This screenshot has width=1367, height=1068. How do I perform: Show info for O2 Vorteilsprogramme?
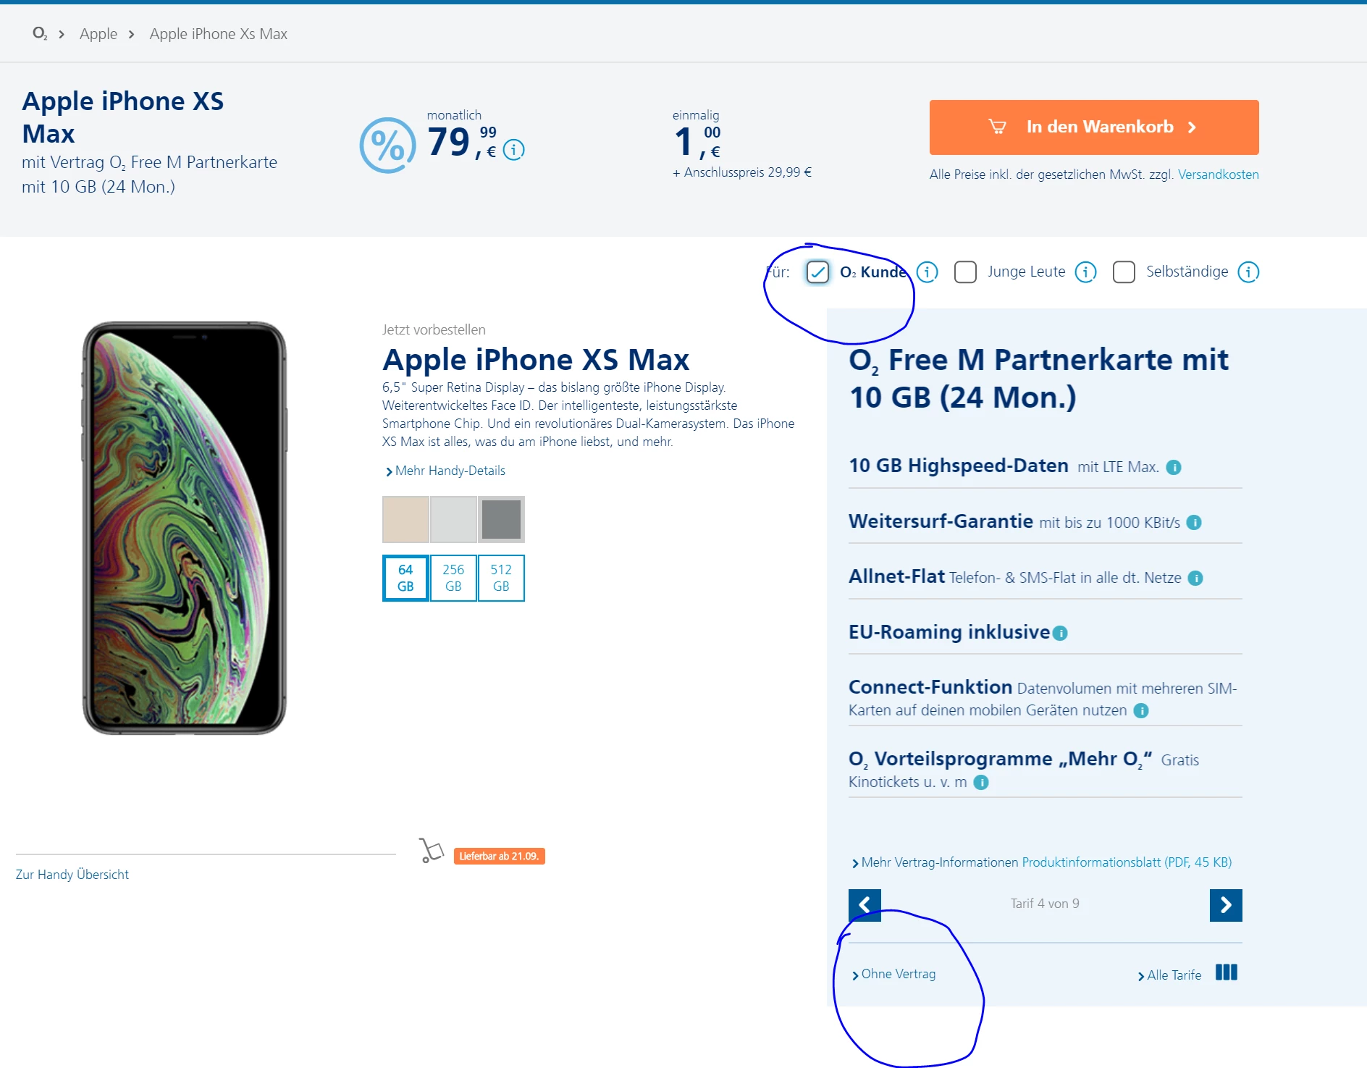click(x=981, y=783)
